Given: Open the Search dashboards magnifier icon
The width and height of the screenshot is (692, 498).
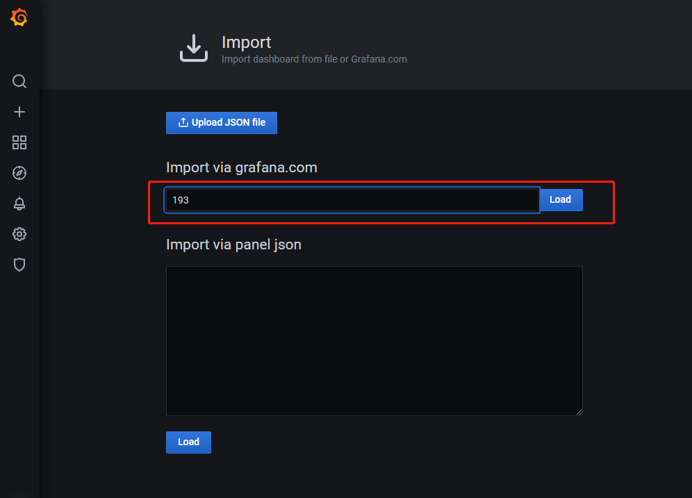Looking at the screenshot, I should [x=19, y=81].
